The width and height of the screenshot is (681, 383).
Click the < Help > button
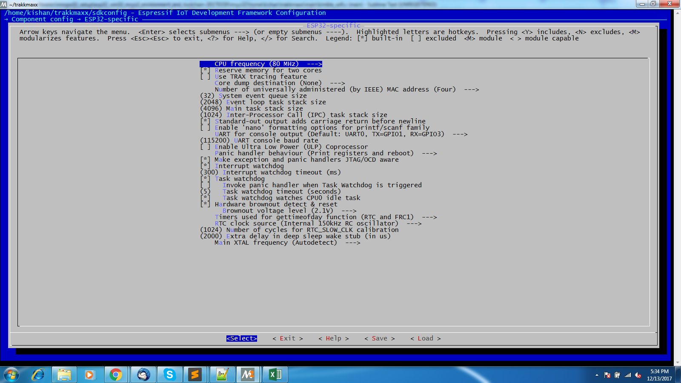tap(334, 338)
